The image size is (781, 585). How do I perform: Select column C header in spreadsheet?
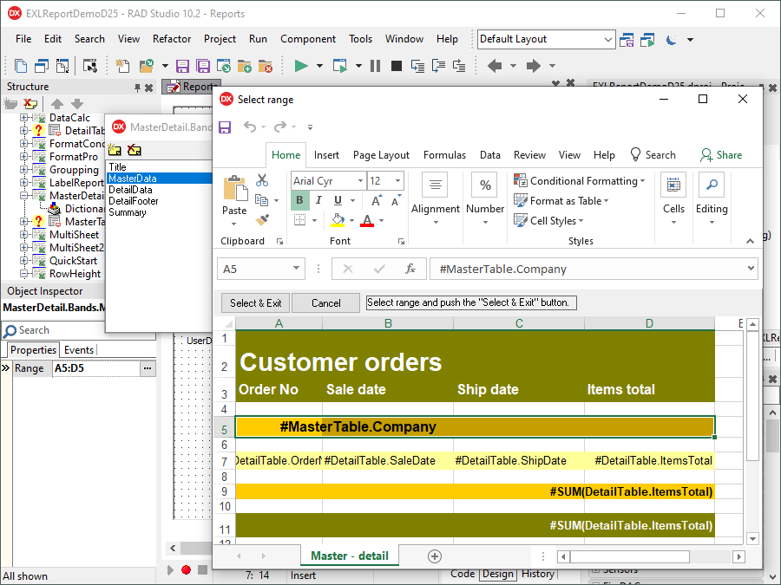(519, 323)
